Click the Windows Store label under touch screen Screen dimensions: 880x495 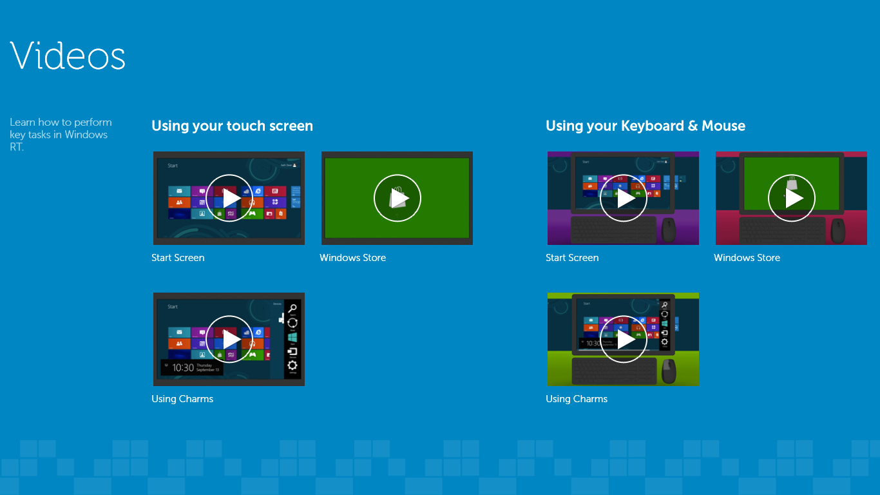[352, 258]
